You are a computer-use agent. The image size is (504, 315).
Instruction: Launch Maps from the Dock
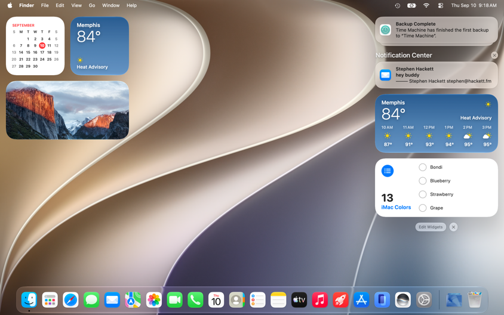pyautogui.click(x=133, y=300)
